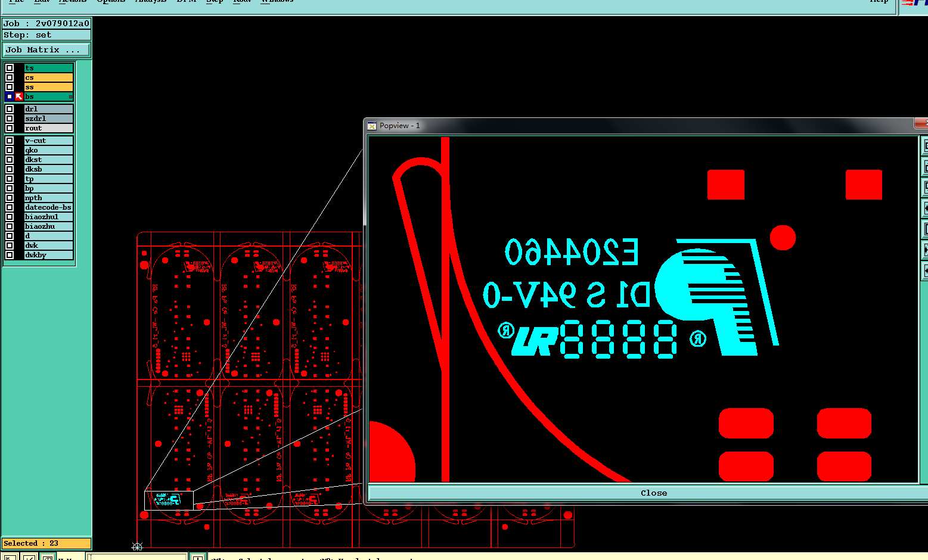Click the red arrow icon on bs row
Image resolution: width=928 pixels, height=560 pixels.
click(x=19, y=97)
